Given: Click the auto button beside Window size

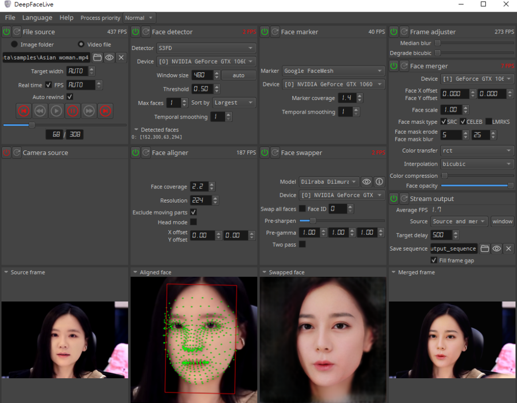Looking at the screenshot, I should tap(238, 75).
